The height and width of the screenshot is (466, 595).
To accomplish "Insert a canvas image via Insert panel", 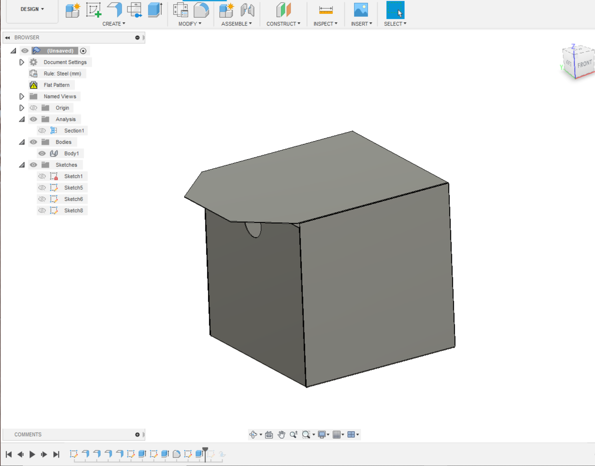I will [x=361, y=10].
